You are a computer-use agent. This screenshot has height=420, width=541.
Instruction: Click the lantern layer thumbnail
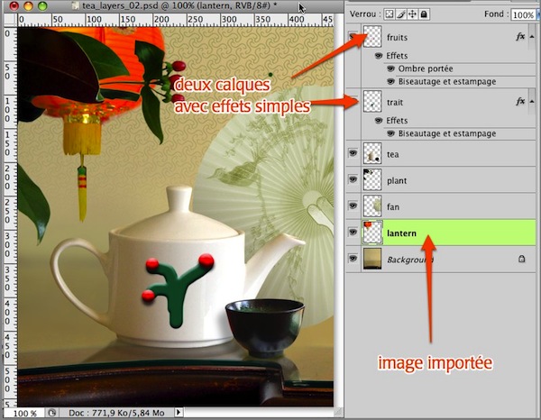(x=371, y=233)
